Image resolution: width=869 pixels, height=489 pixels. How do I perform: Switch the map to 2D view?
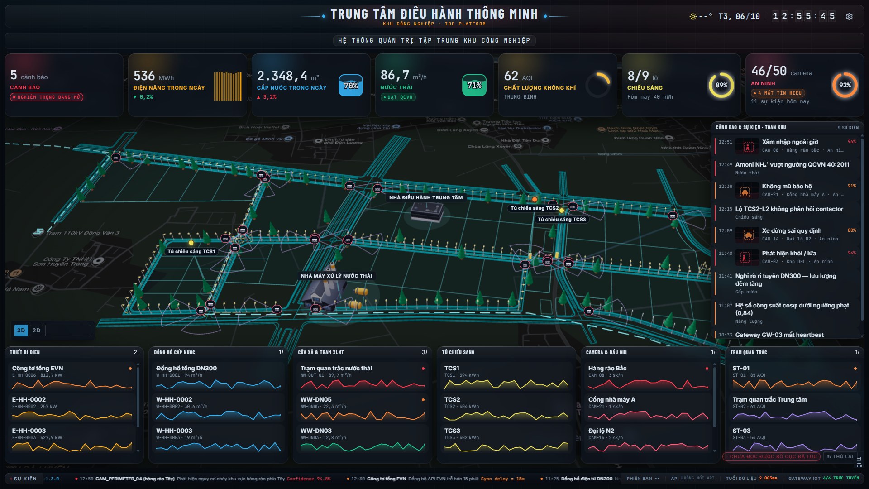pos(36,331)
